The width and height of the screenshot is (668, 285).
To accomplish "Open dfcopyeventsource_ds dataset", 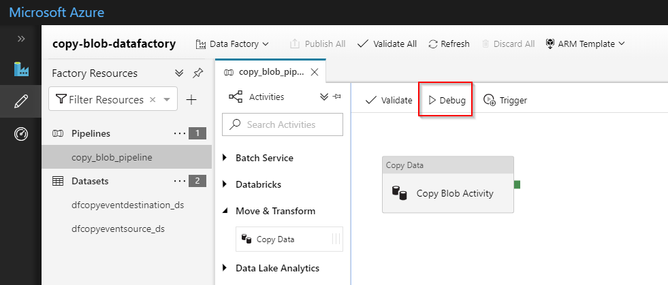I will coord(118,229).
